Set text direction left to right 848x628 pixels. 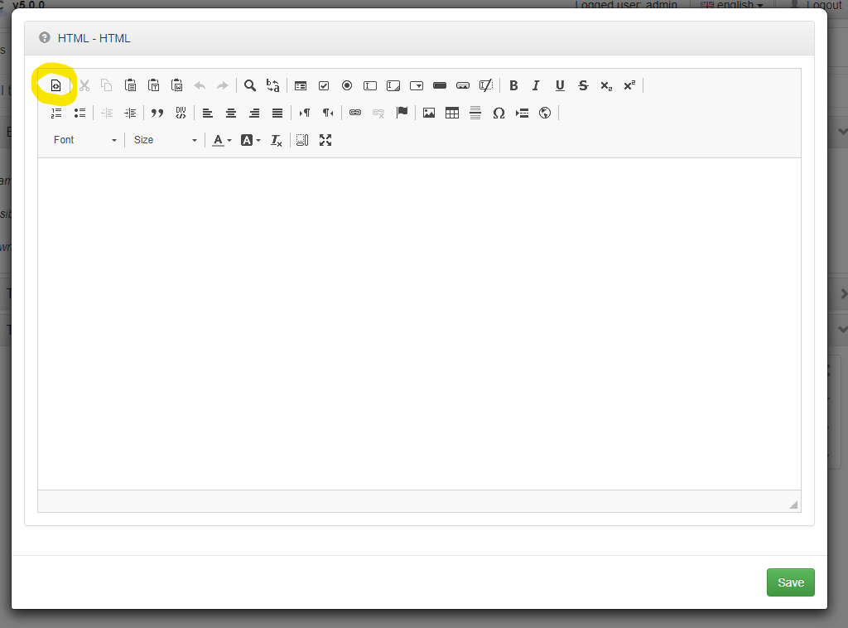(x=305, y=113)
